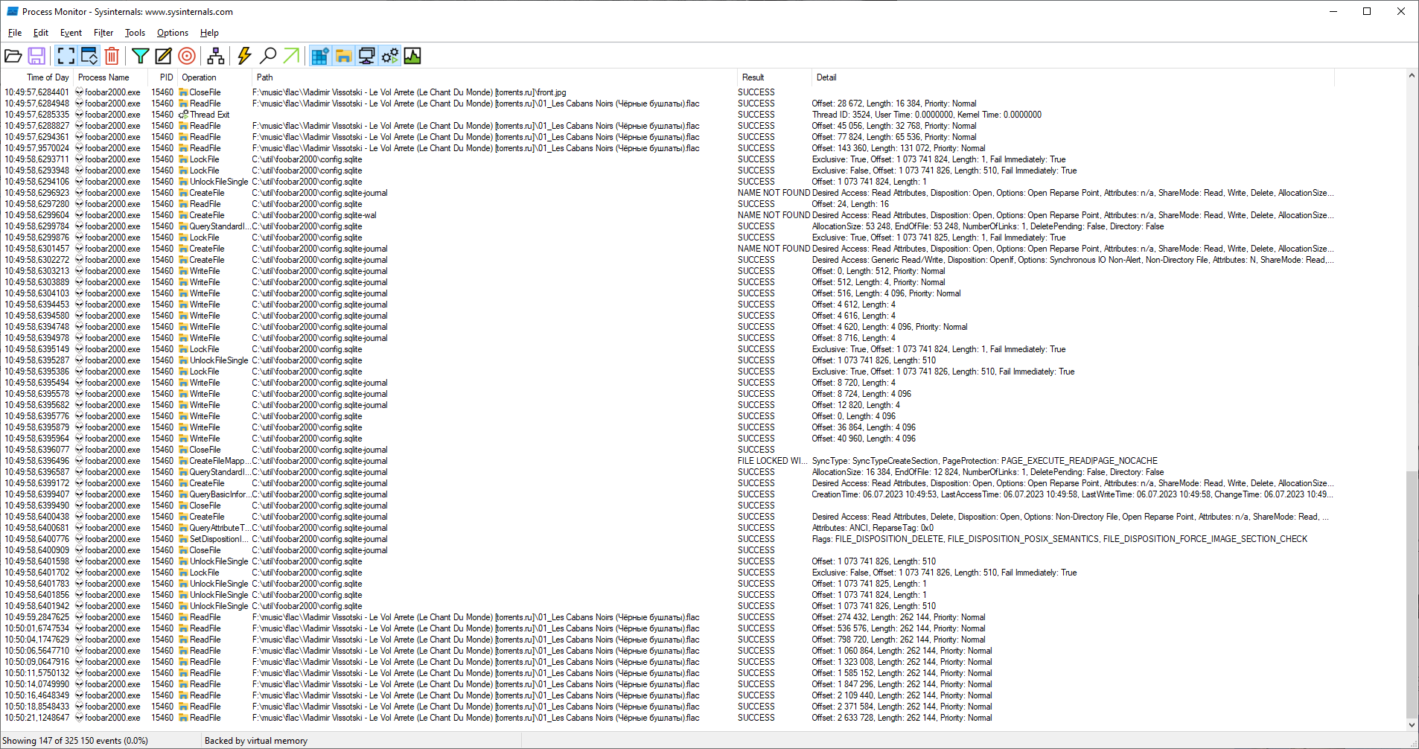
Task: Click operation icon in the 10:50:21,1248647 row
Action: [x=183, y=718]
